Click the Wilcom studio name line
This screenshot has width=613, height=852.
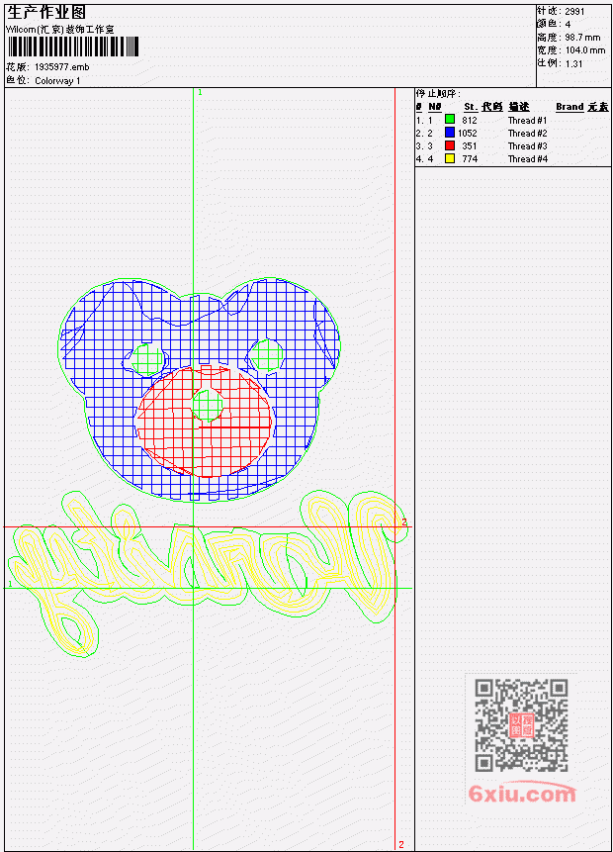point(60,30)
